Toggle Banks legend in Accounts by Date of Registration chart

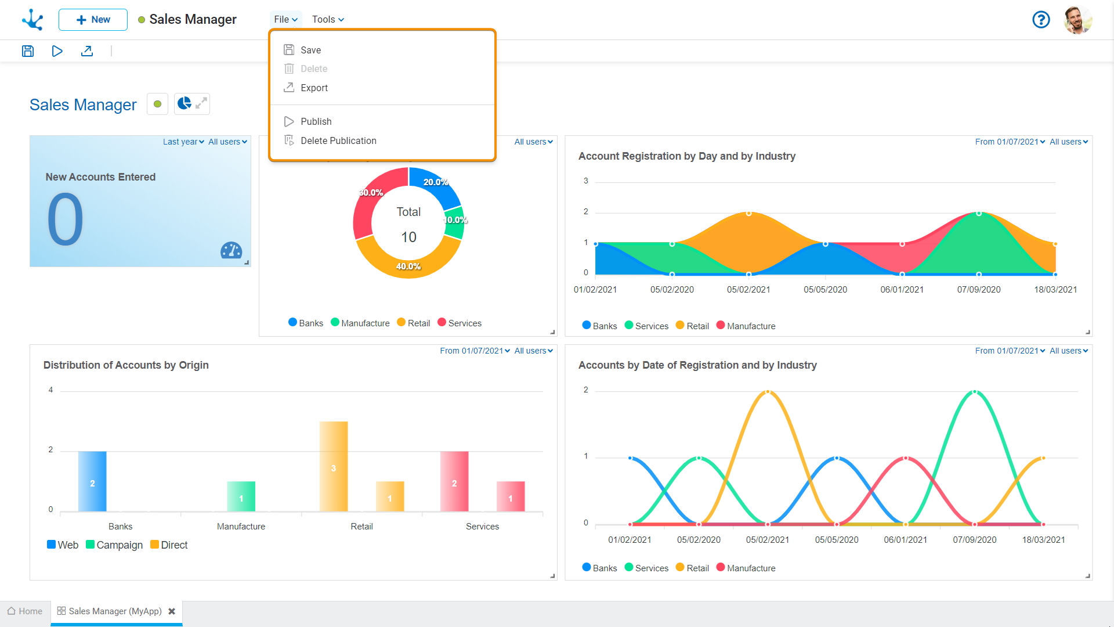(x=599, y=568)
